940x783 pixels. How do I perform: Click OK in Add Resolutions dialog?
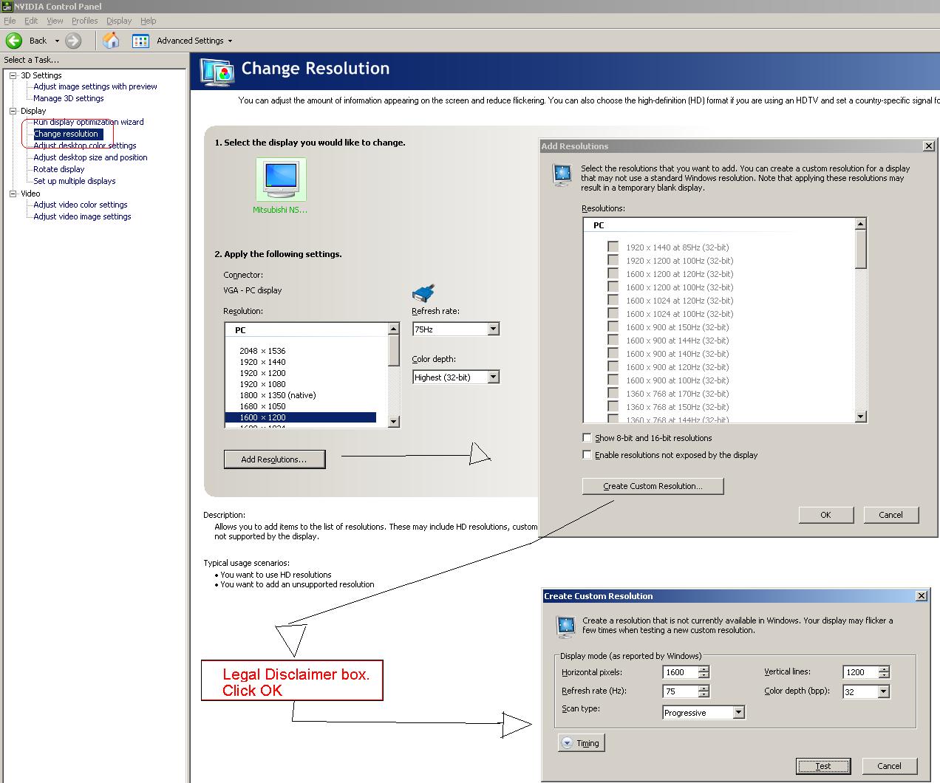coord(825,515)
